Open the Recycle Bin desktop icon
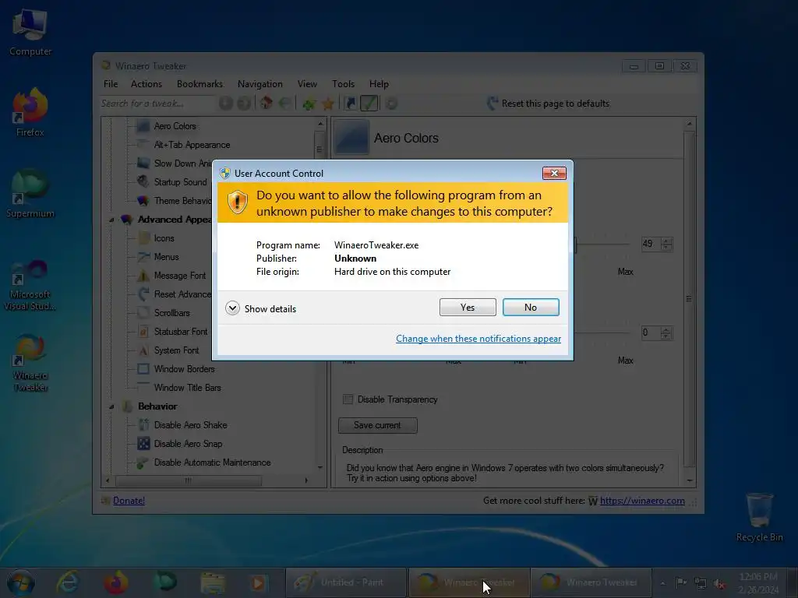This screenshot has height=598, width=798. click(x=759, y=517)
